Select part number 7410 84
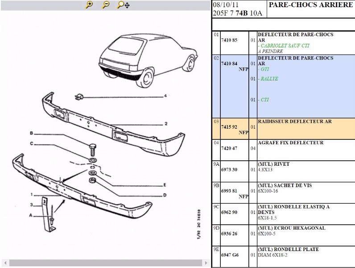The width and height of the screenshot is (355, 268). (x=229, y=64)
